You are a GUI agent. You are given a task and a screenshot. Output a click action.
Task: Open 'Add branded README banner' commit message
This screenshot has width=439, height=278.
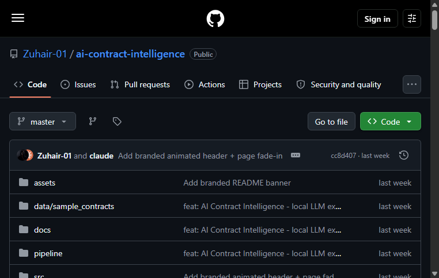click(x=237, y=183)
